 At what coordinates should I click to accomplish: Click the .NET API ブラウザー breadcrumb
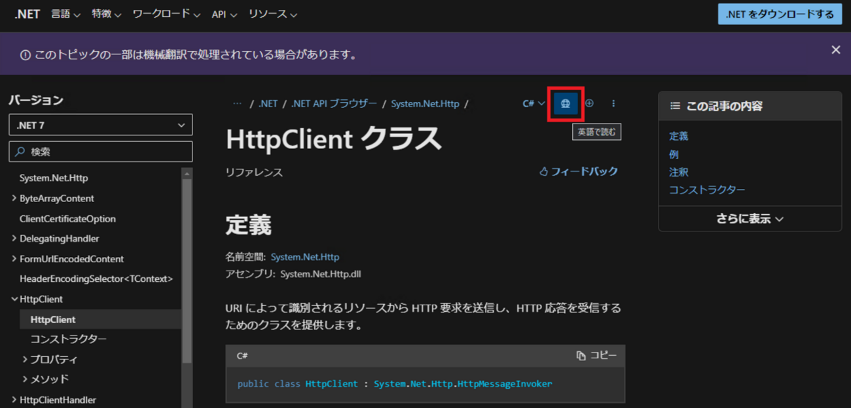click(x=334, y=103)
